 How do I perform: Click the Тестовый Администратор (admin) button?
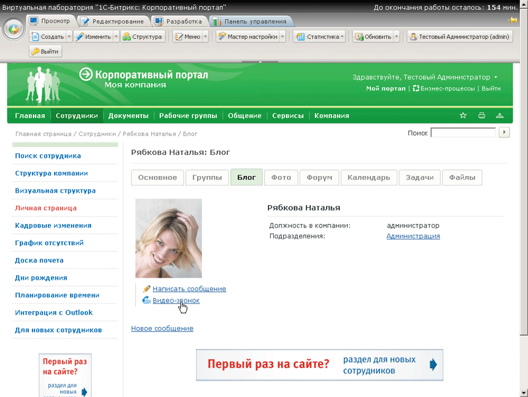(x=460, y=37)
